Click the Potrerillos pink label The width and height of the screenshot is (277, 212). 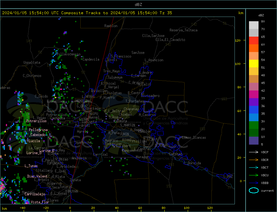36,121
